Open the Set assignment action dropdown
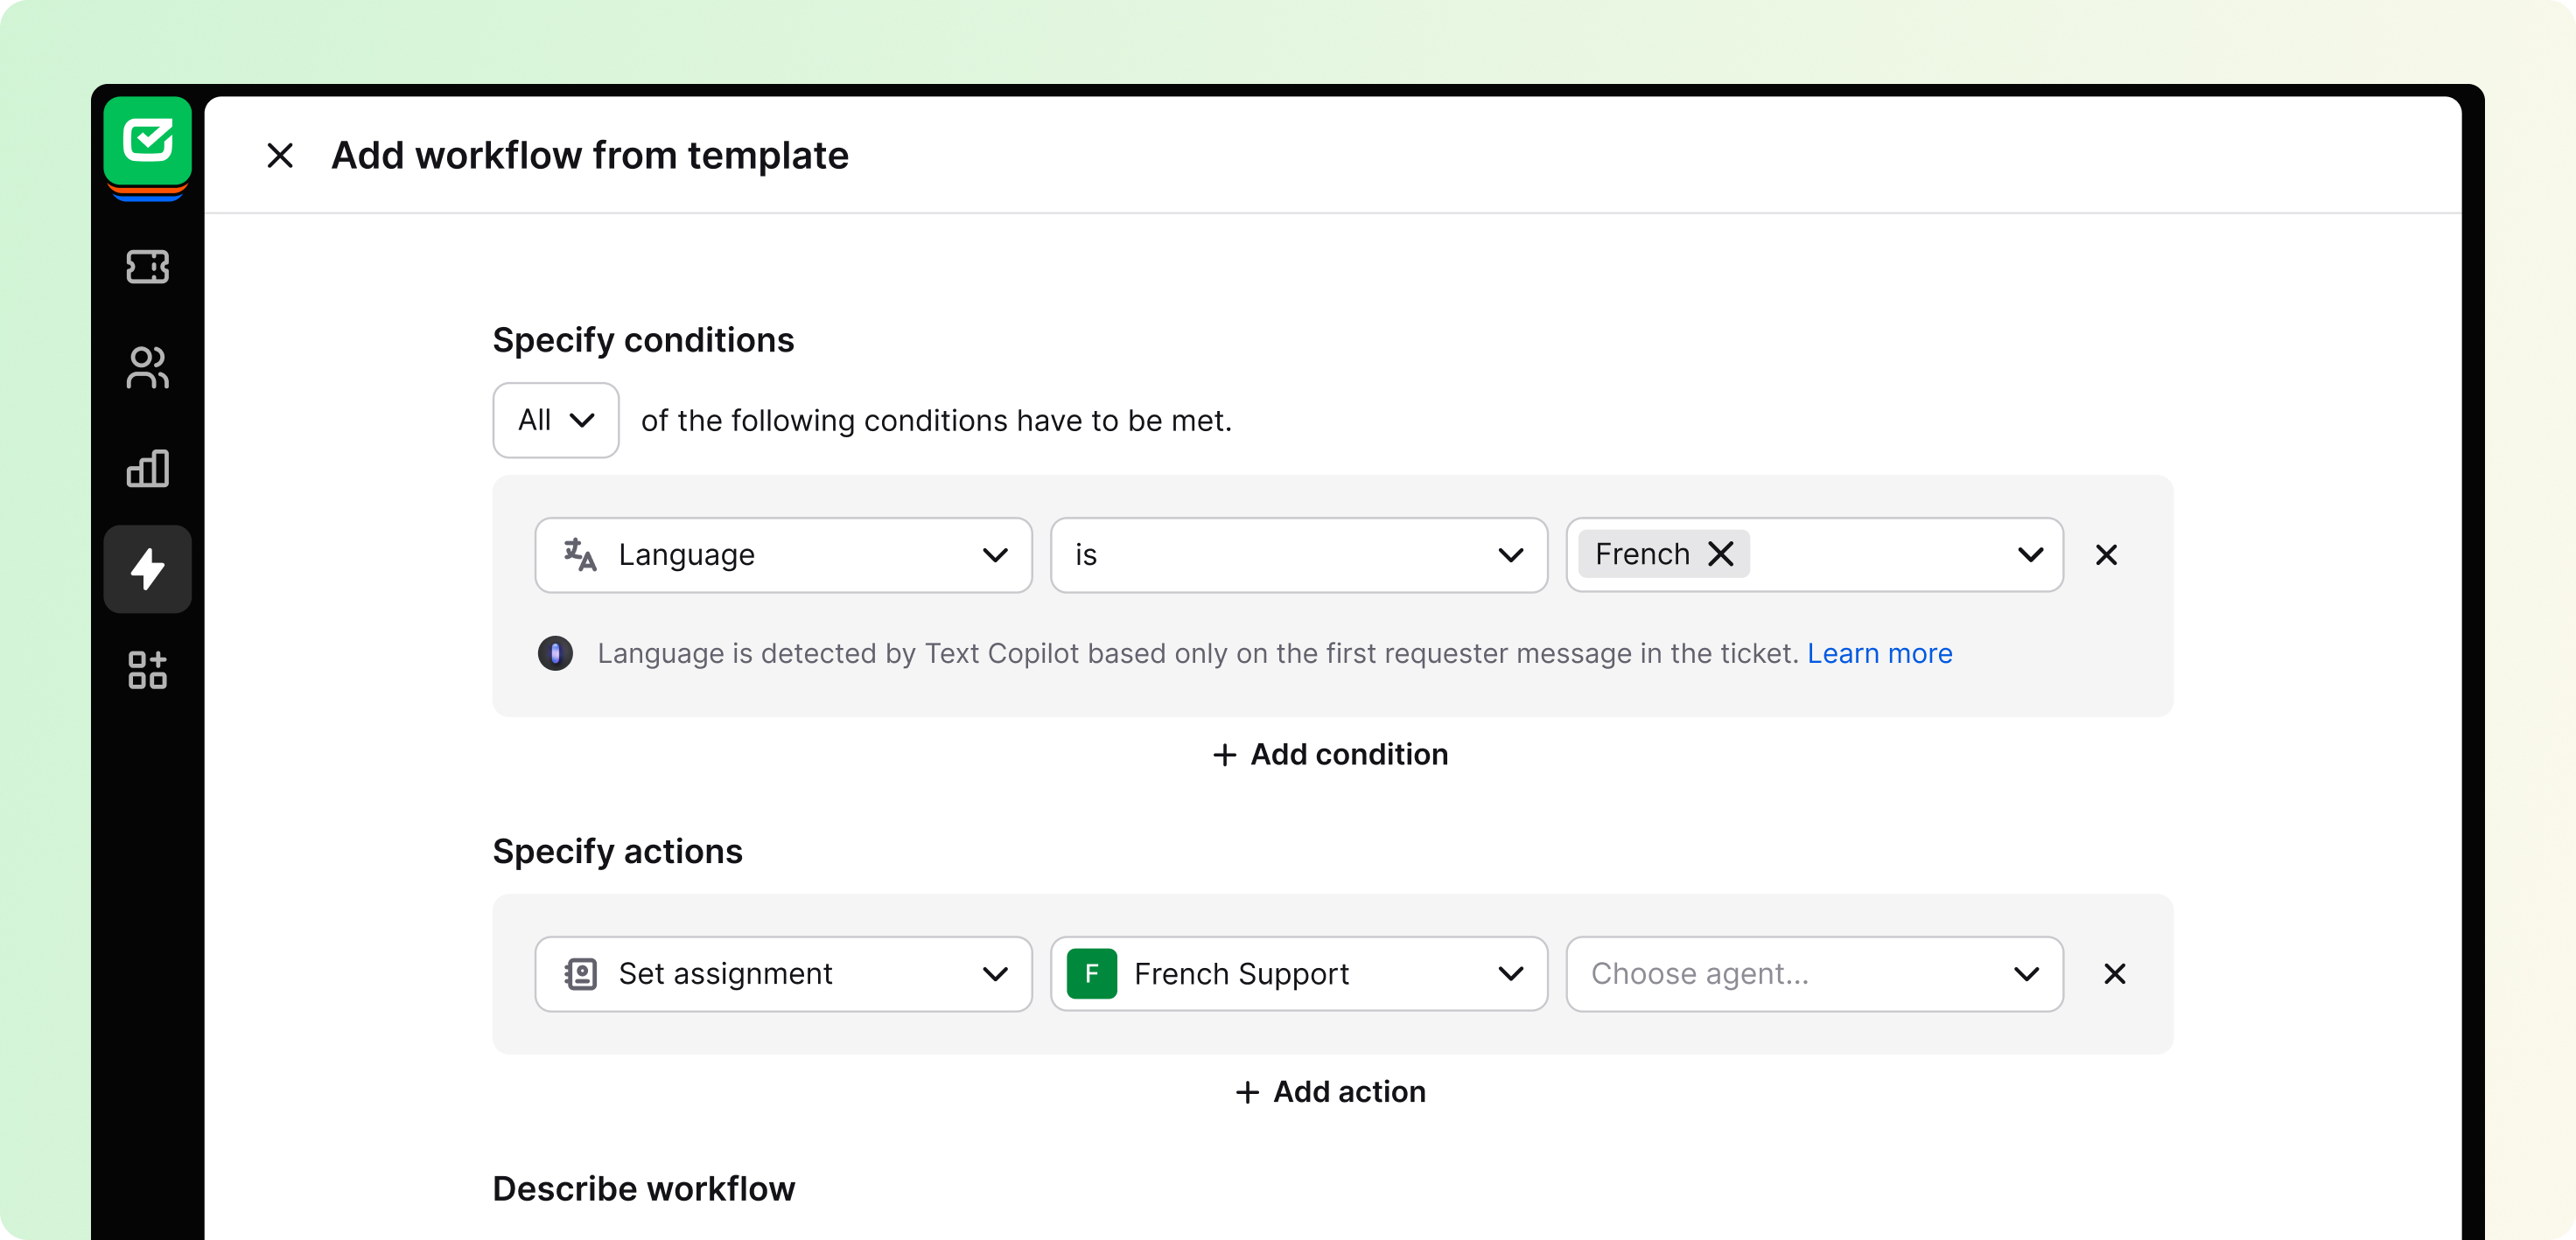 point(783,973)
